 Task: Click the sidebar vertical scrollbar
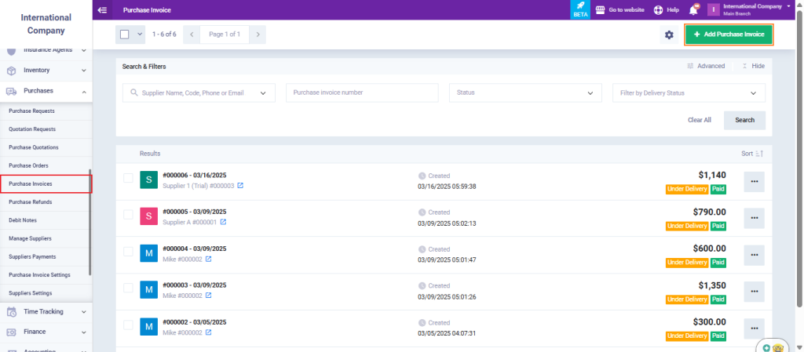[x=90, y=223]
